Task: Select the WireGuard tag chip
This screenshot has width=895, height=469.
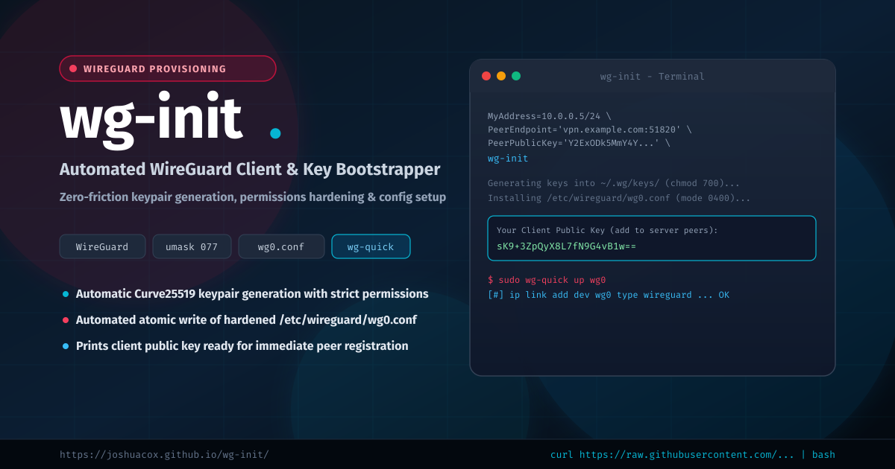Action: [x=102, y=246]
